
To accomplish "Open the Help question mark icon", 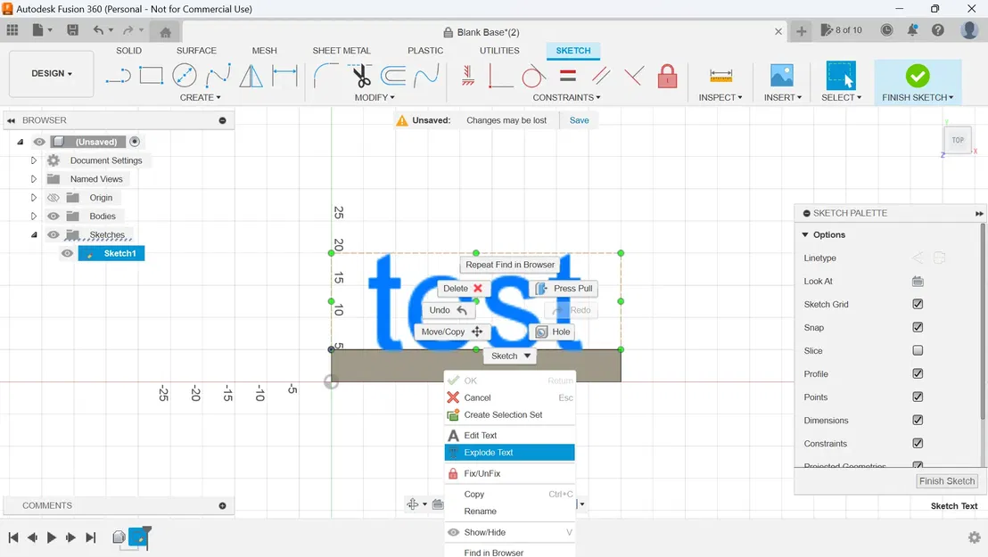I will pos(937,29).
